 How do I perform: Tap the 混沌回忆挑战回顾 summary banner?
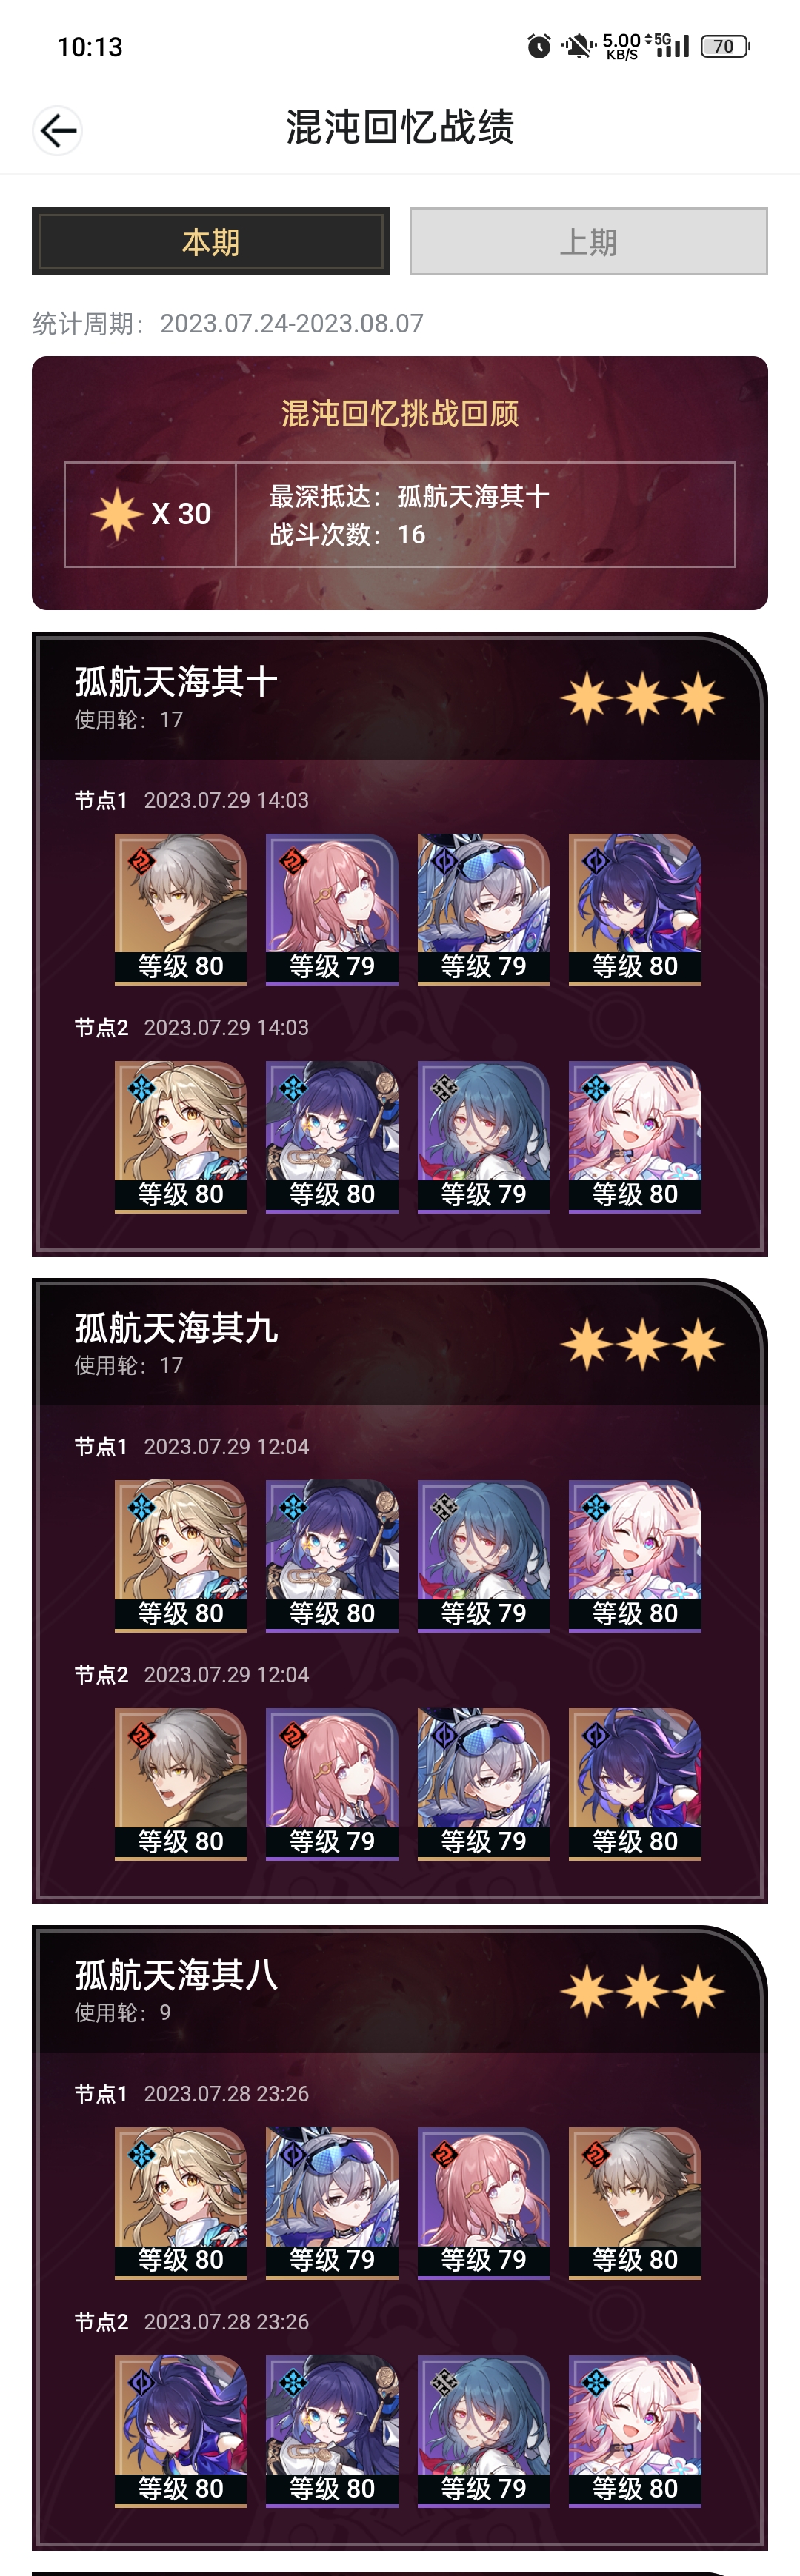point(400,483)
